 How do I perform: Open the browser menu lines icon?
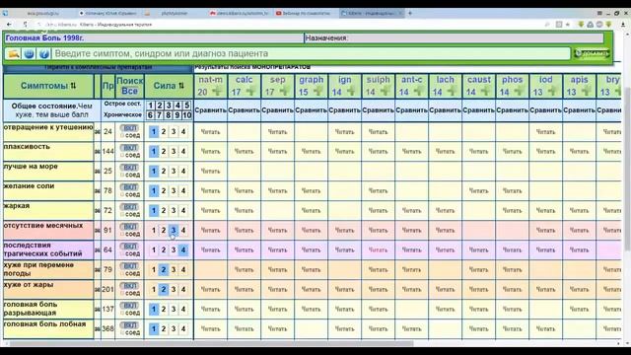[x=599, y=13]
